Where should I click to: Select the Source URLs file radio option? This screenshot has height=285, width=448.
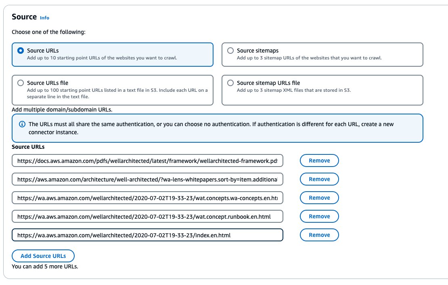coord(21,83)
